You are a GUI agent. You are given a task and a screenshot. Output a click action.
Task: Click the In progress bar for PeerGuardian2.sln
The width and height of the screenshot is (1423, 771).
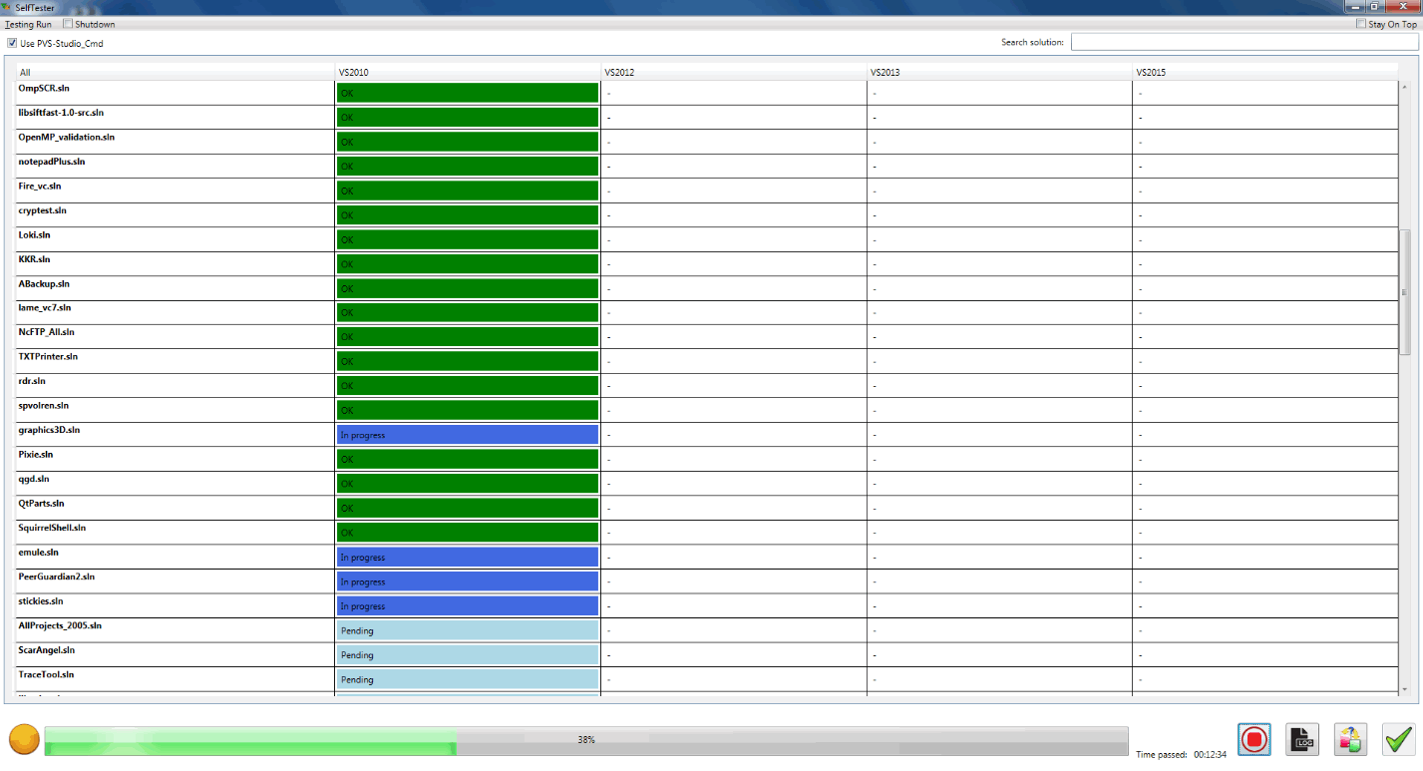pos(468,581)
